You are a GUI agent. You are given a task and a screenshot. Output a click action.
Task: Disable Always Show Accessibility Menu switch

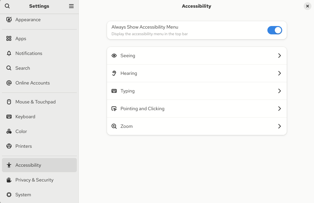pos(274,30)
